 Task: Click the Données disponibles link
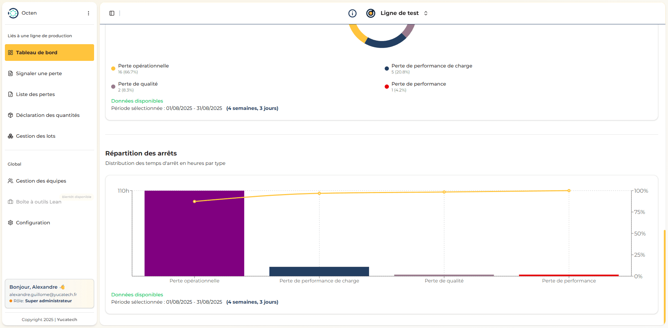tap(137, 101)
